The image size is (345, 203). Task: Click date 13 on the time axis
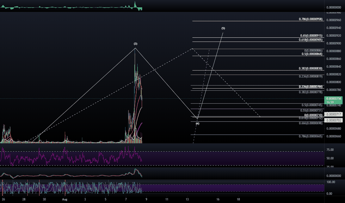tap(187, 199)
